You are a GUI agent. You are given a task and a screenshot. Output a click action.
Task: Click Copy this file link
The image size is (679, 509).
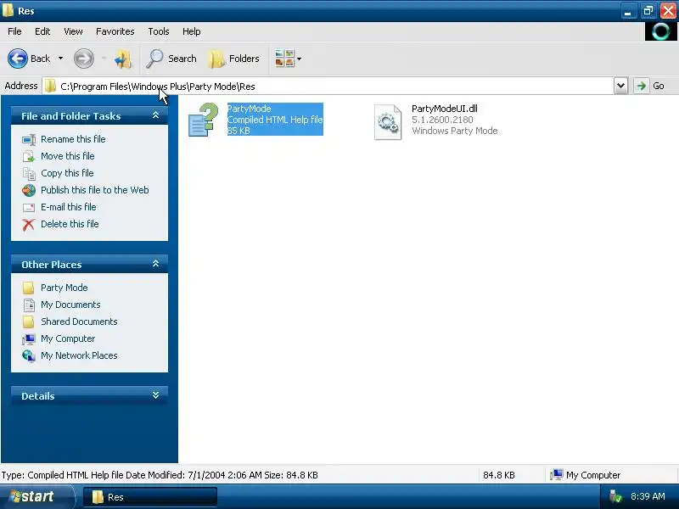coord(67,173)
